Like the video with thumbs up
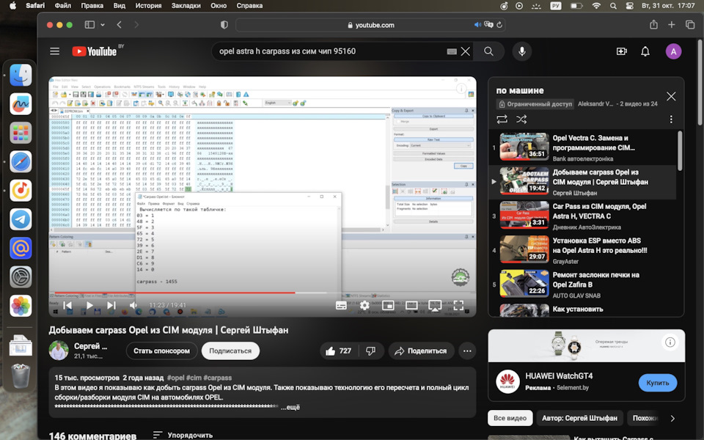Screen dimensions: 704x440 [339, 351]
